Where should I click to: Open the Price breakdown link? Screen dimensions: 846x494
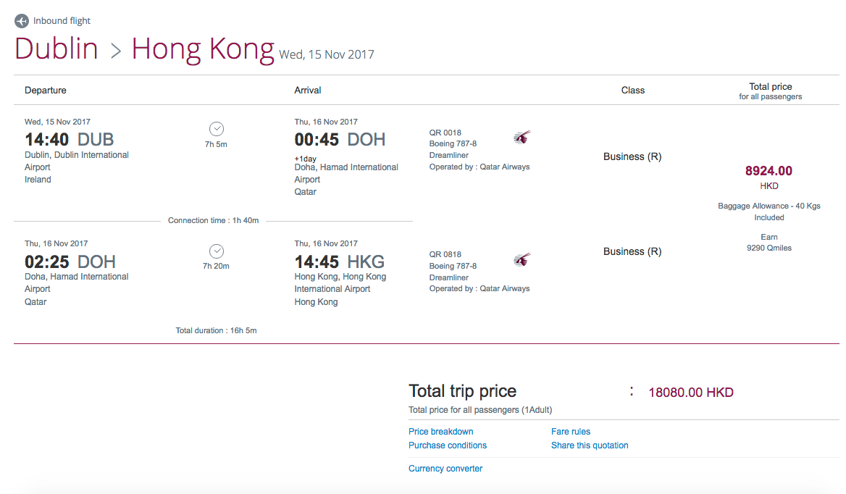click(x=440, y=432)
